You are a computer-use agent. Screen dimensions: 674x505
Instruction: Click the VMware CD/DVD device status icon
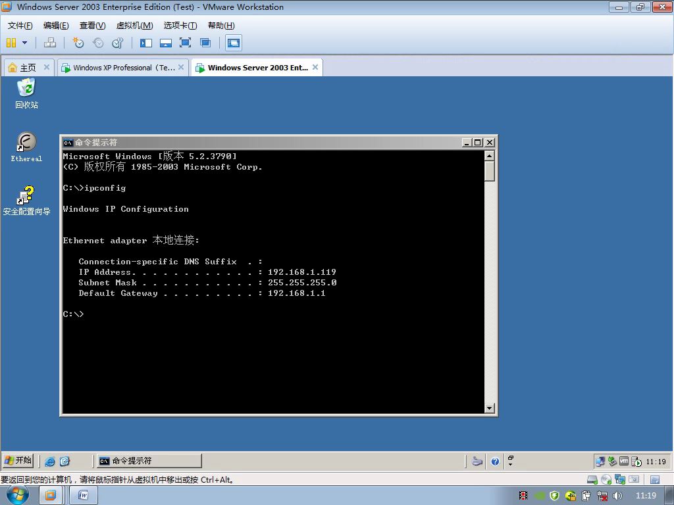(606, 479)
